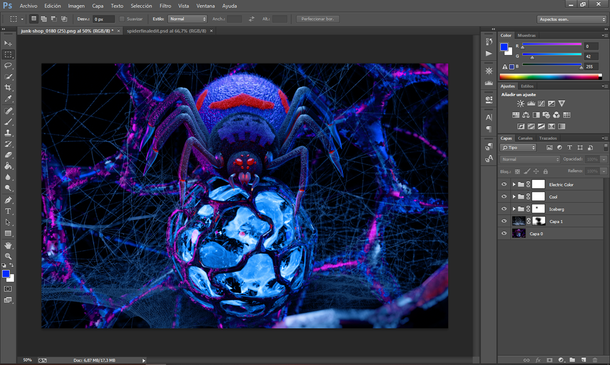Enable the Suavizar checkbox
The height and width of the screenshot is (365, 610).
[x=122, y=19]
